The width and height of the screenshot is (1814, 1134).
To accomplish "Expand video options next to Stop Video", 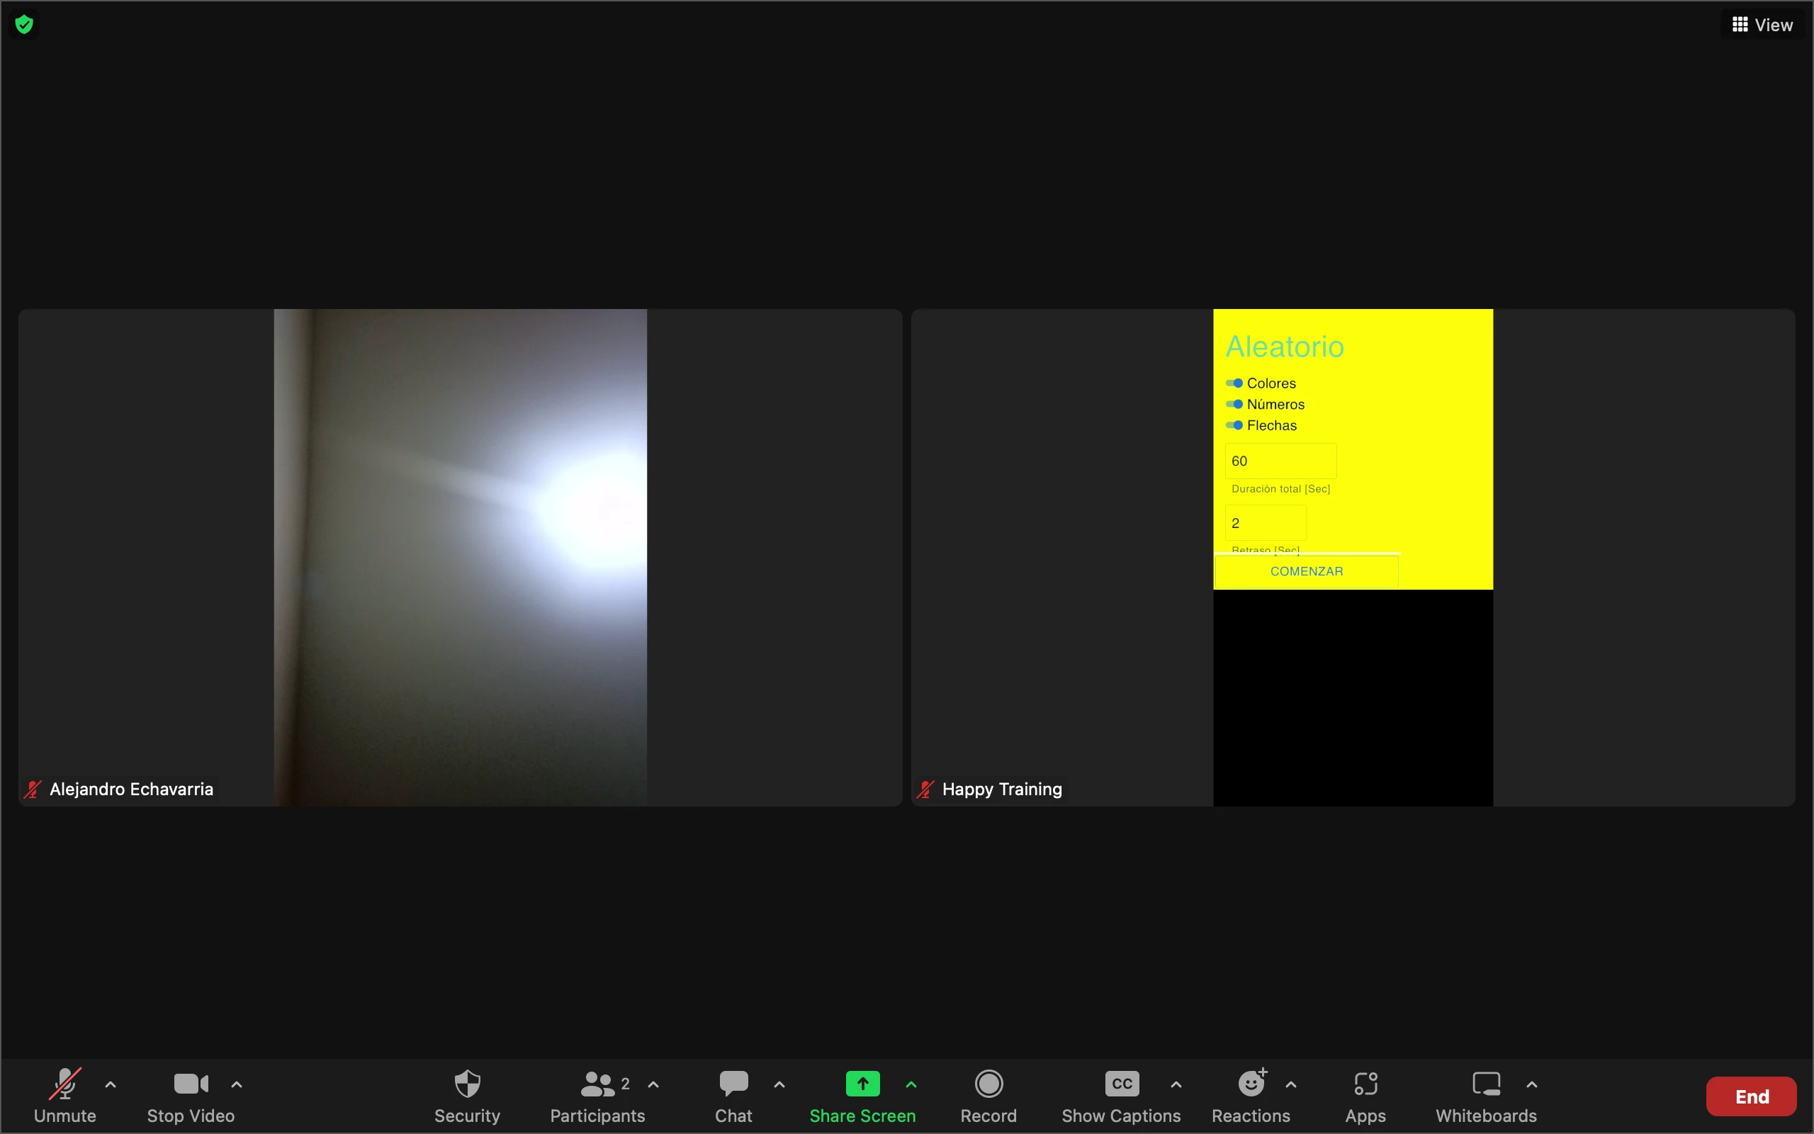I will pos(237,1084).
